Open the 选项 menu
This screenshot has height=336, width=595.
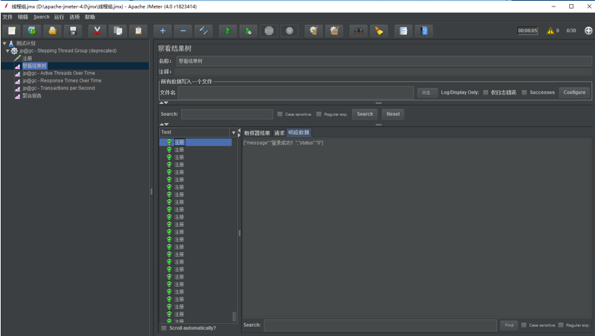tap(74, 17)
